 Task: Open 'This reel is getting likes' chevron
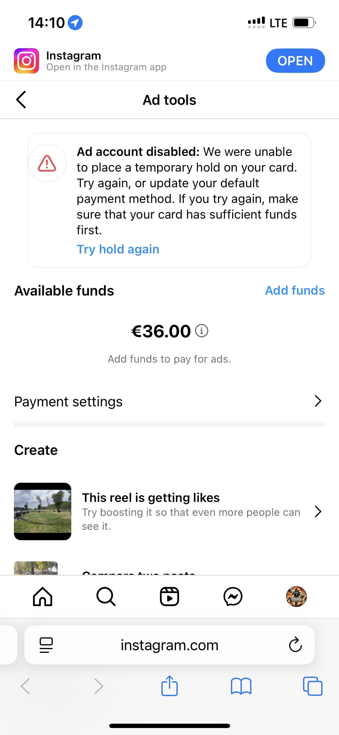click(318, 511)
